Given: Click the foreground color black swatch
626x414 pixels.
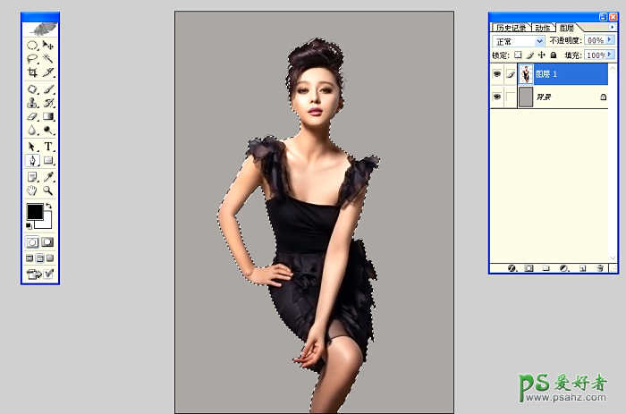Looking at the screenshot, I should pyautogui.click(x=35, y=212).
